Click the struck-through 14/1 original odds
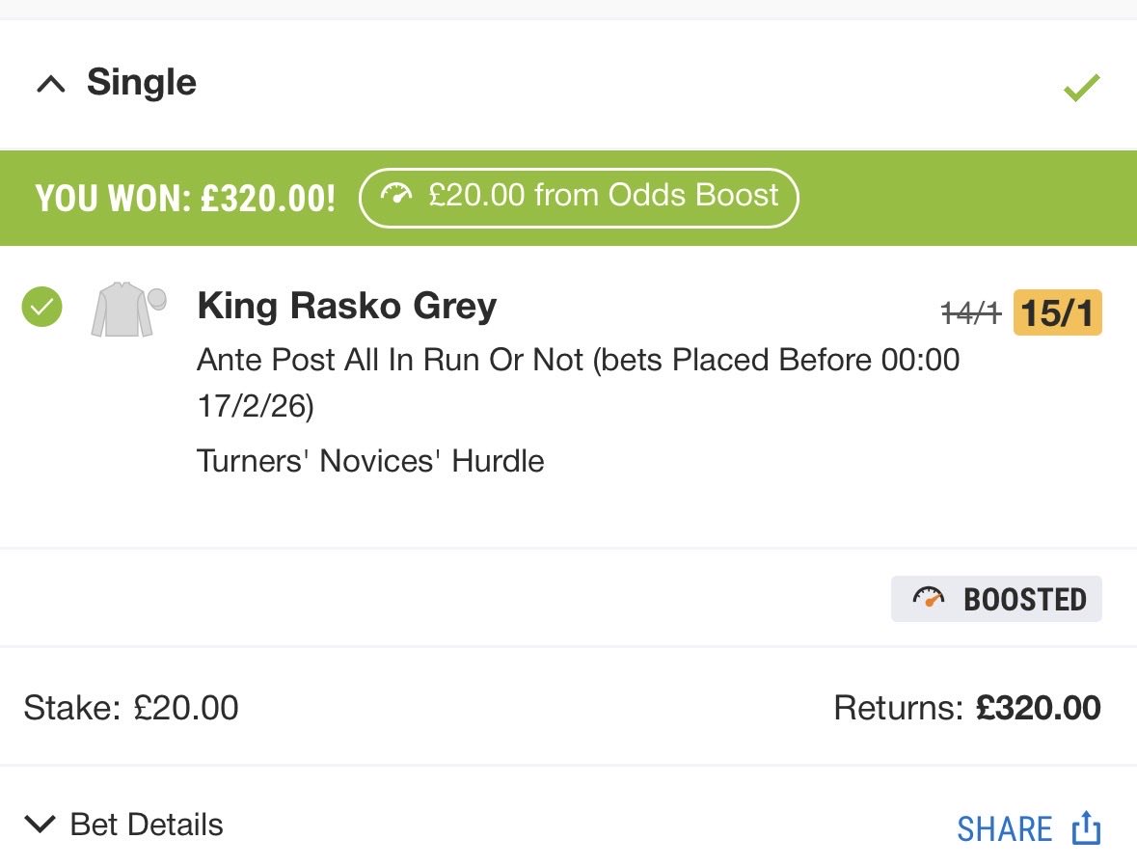The height and width of the screenshot is (866, 1137). [x=971, y=312]
